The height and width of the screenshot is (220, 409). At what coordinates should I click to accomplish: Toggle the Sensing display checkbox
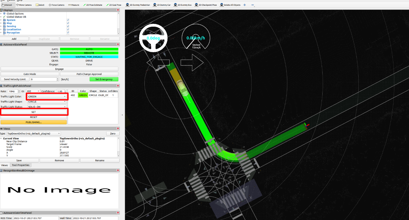(x=68, y=26)
